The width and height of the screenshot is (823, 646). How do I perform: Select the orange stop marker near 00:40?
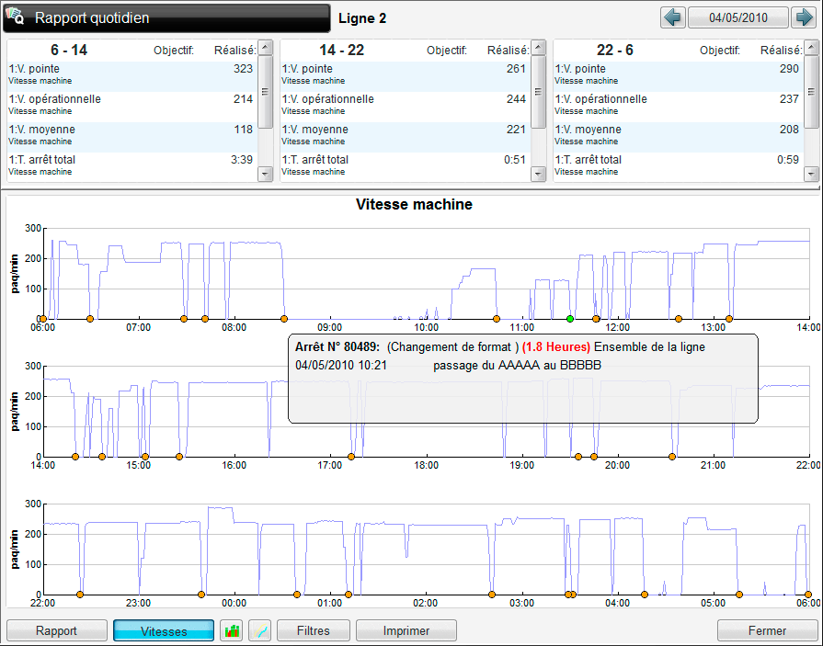[x=297, y=595]
